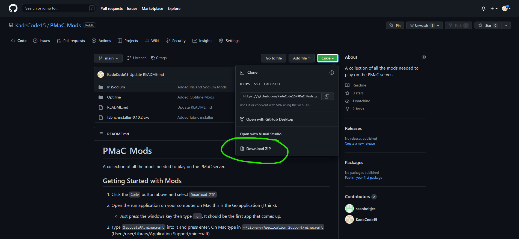519x239 pixels.
Task: Switch to the SSH clone tab
Action: click(x=257, y=84)
